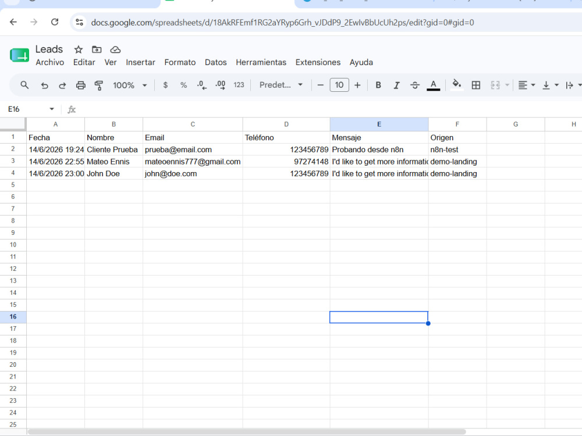Open the Datos menu
This screenshot has height=436, width=582.
(x=216, y=62)
